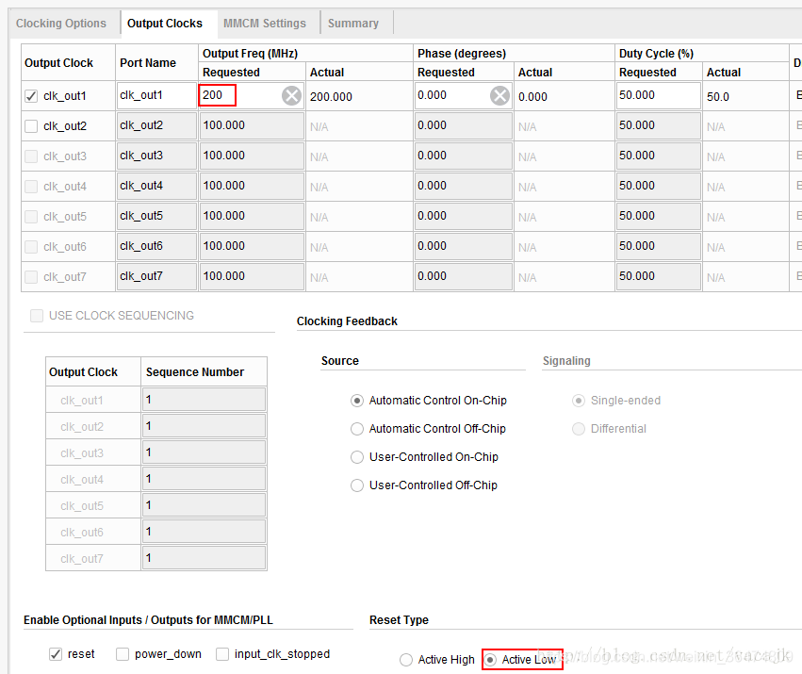The image size is (802, 674).
Task: Switch to the Clocking Options tab
Action: 61,24
